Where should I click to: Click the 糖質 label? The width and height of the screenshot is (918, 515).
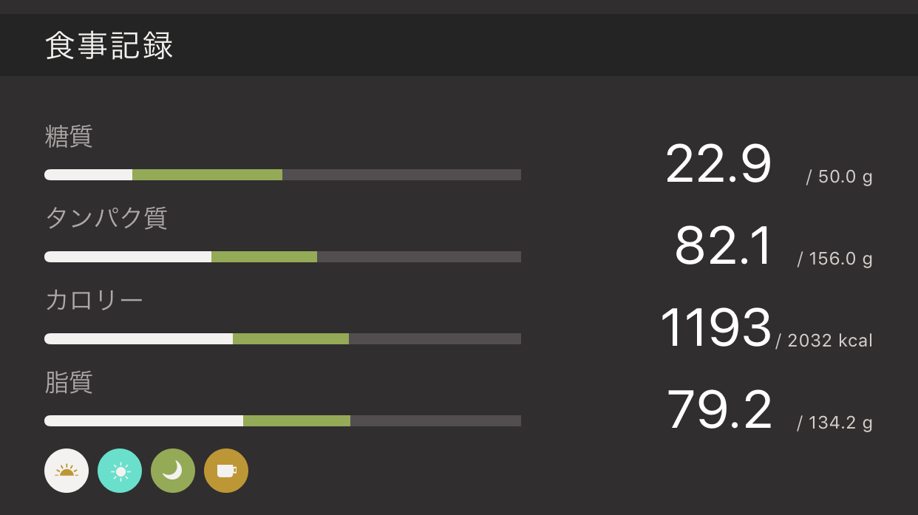pos(69,137)
